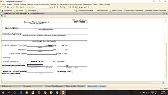Open the help icon in the main toolbar
Image resolution: width=168 pixels, height=95 pixels.
coord(64,7)
